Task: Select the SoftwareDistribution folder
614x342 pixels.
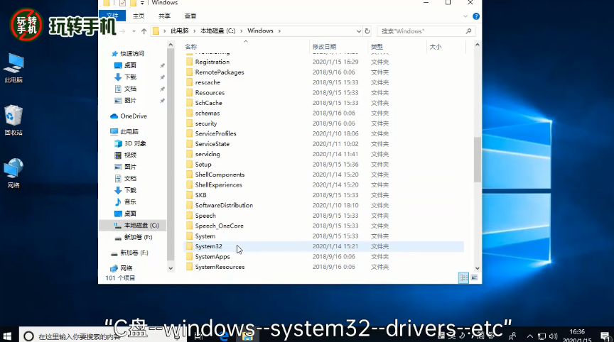Action: pyautogui.click(x=224, y=205)
